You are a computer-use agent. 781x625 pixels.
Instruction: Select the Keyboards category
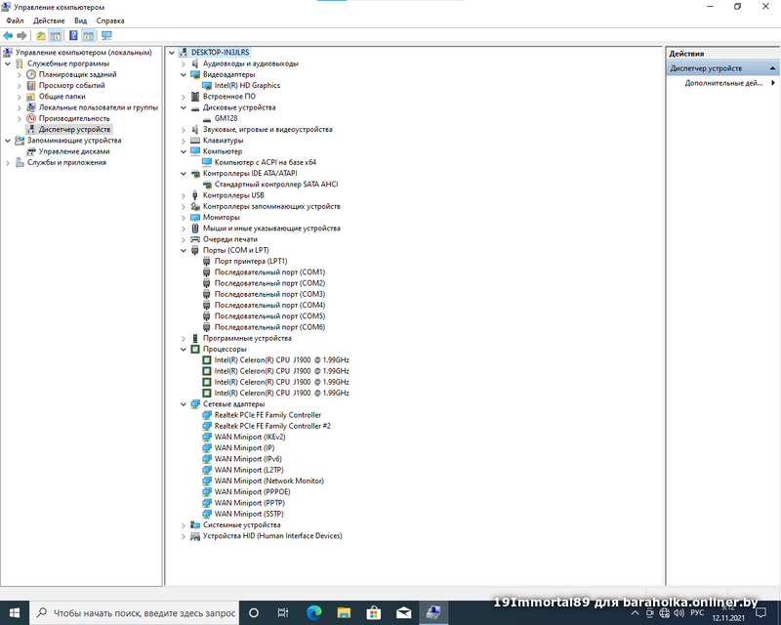[223, 141]
